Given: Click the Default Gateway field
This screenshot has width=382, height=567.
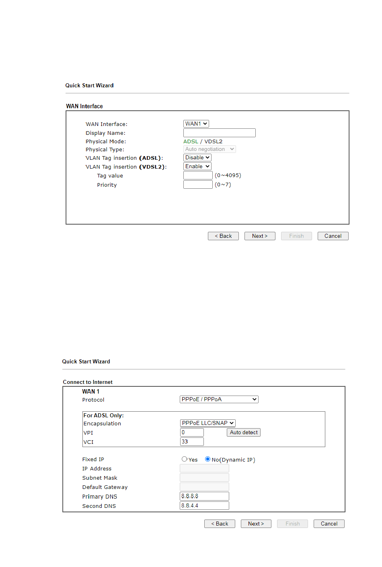Looking at the screenshot, I should pos(204,487).
